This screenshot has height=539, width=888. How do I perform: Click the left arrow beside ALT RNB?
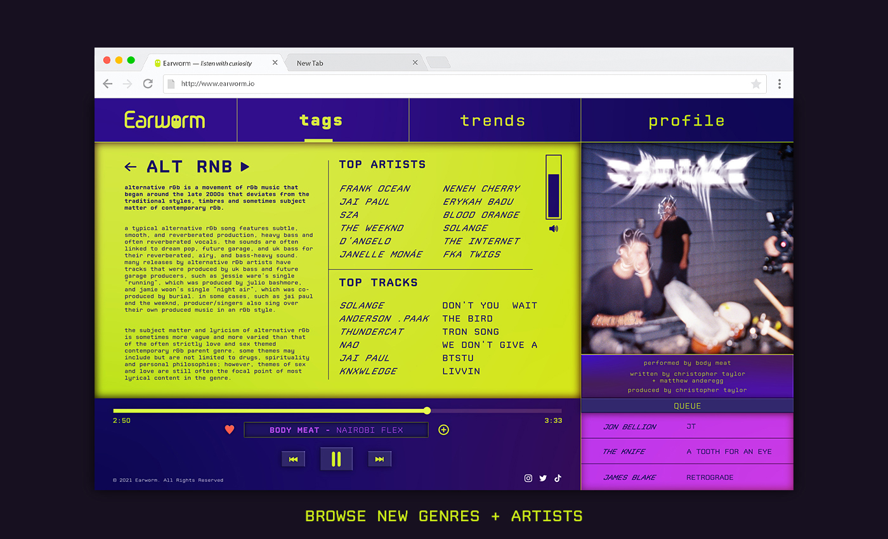[x=131, y=167]
